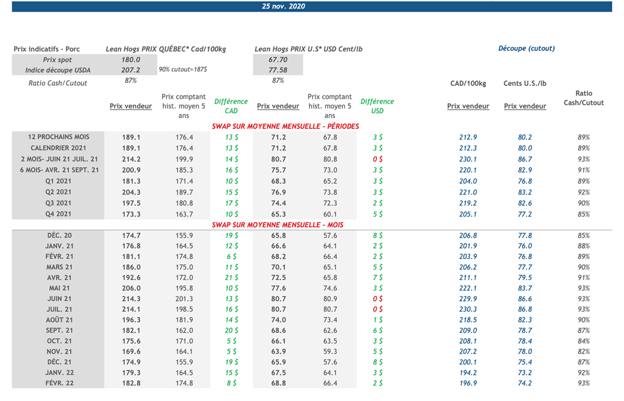Click "Lean Hogs PRIX QUÉBEC* Cad/100kg" title
The height and width of the screenshot is (401, 624).
[166, 49]
